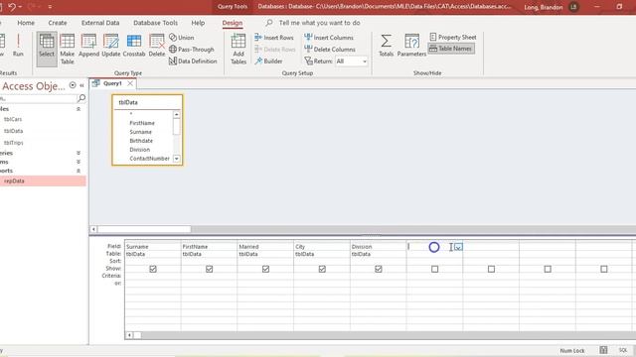Viewport: 636px width, 357px height.
Task: Uncheck Show box for Married column
Action: 265,269
